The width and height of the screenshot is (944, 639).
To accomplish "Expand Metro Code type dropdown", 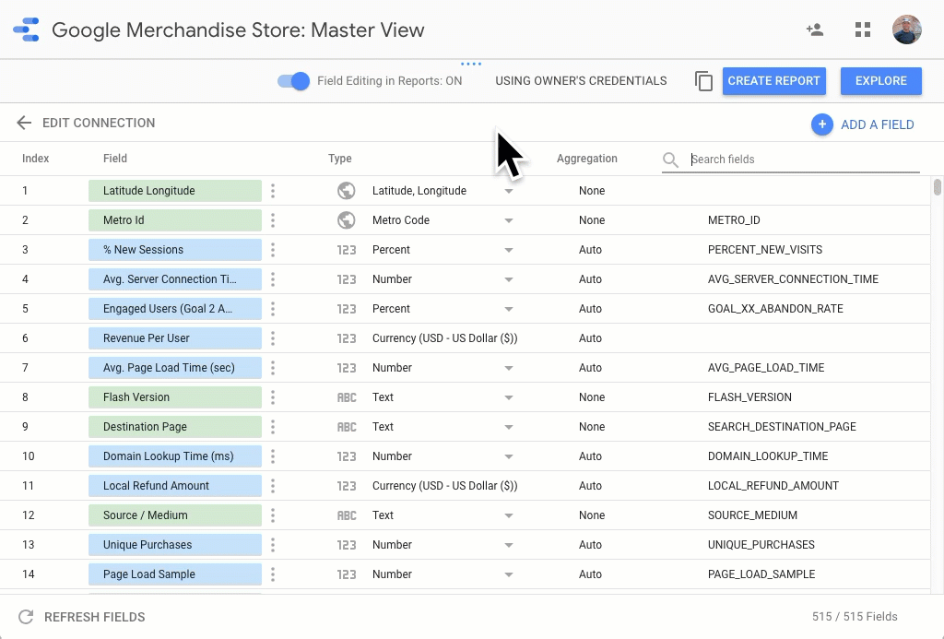I will click(509, 221).
